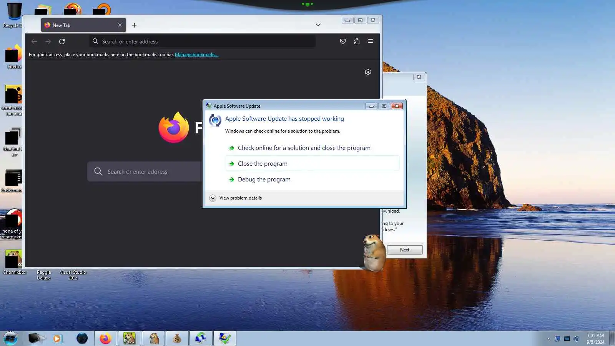Open the Firefox hamburger application menu

pyautogui.click(x=371, y=41)
